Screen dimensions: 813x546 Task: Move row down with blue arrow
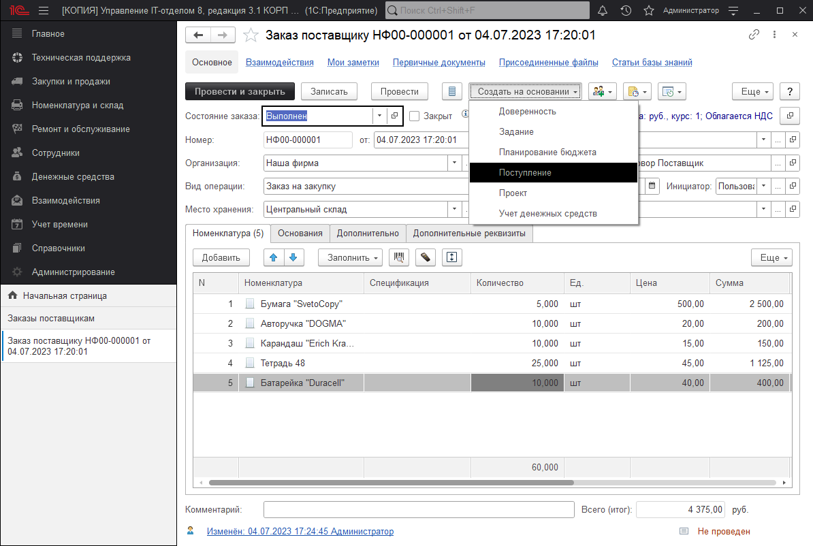[x=293, y=257]
